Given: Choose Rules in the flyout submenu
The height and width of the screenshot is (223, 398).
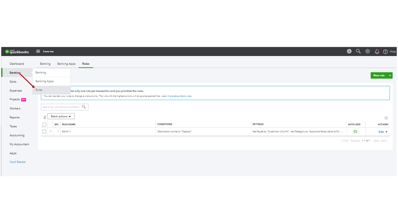Looking at the screenshot, I should tap(51, 90).
